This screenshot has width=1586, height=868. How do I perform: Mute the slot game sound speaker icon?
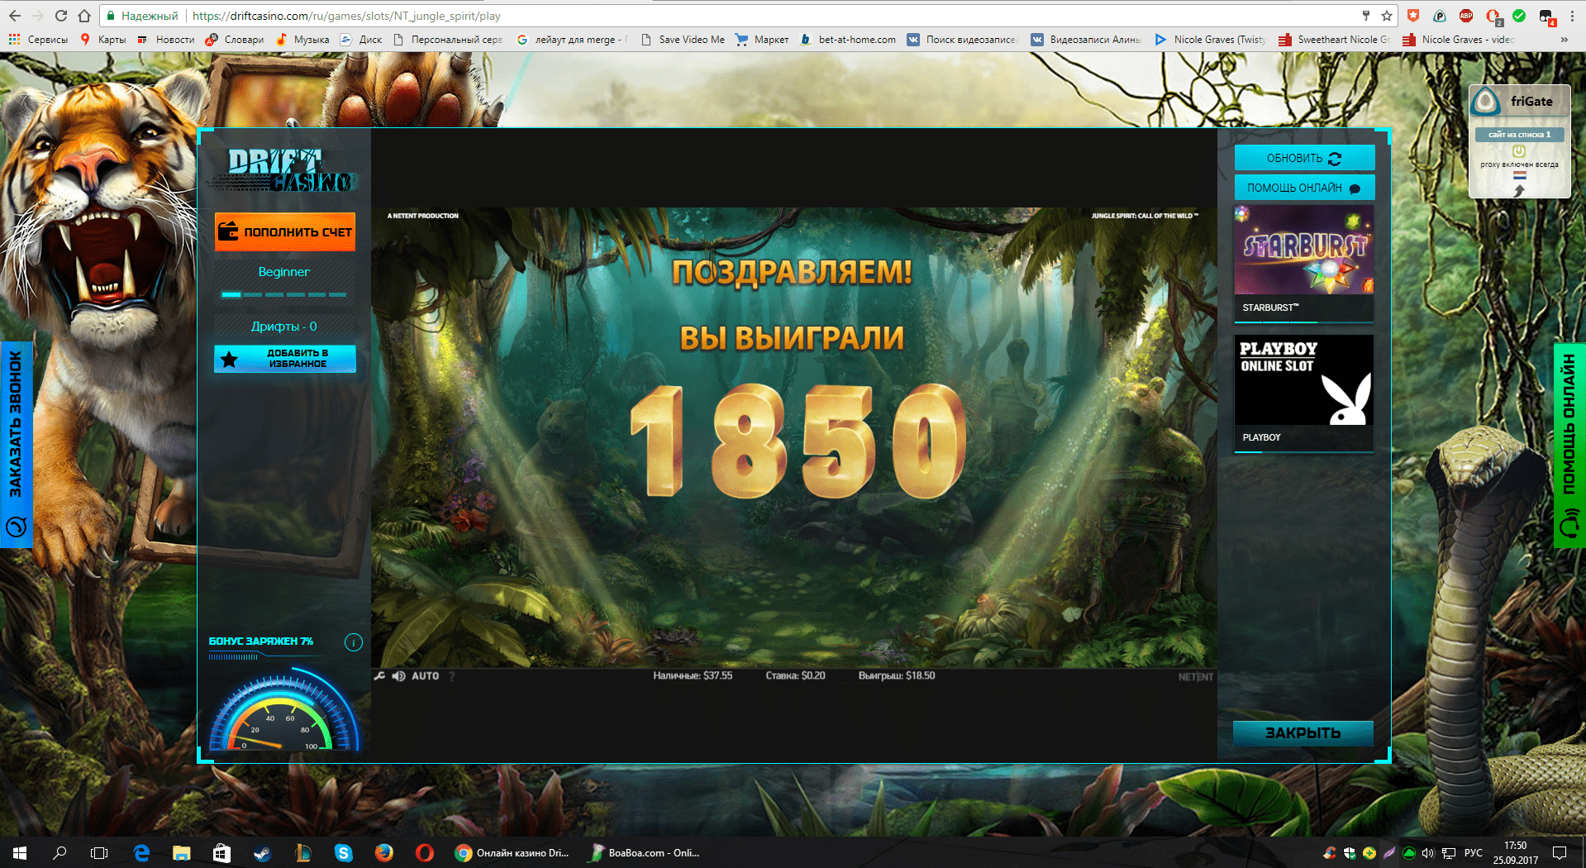399,676
